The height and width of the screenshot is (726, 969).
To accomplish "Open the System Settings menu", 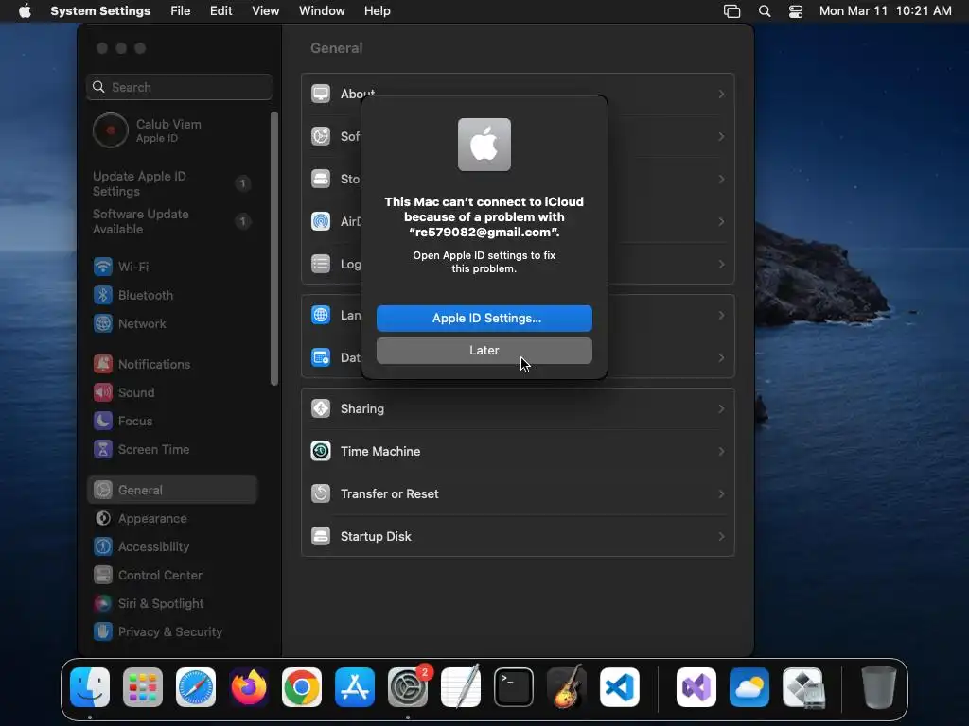I will 100,11.
